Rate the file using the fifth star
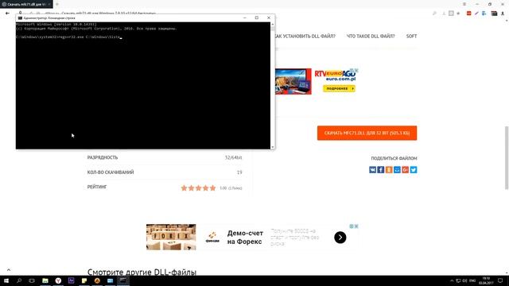 (212, 188)
